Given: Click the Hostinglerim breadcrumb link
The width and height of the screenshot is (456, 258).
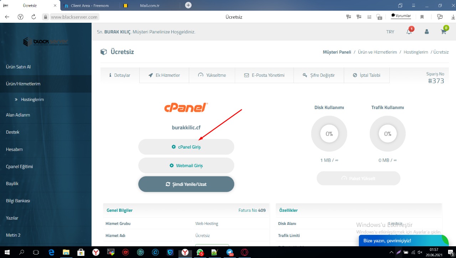Looking at the screenshot, I should tap(416, 52).
